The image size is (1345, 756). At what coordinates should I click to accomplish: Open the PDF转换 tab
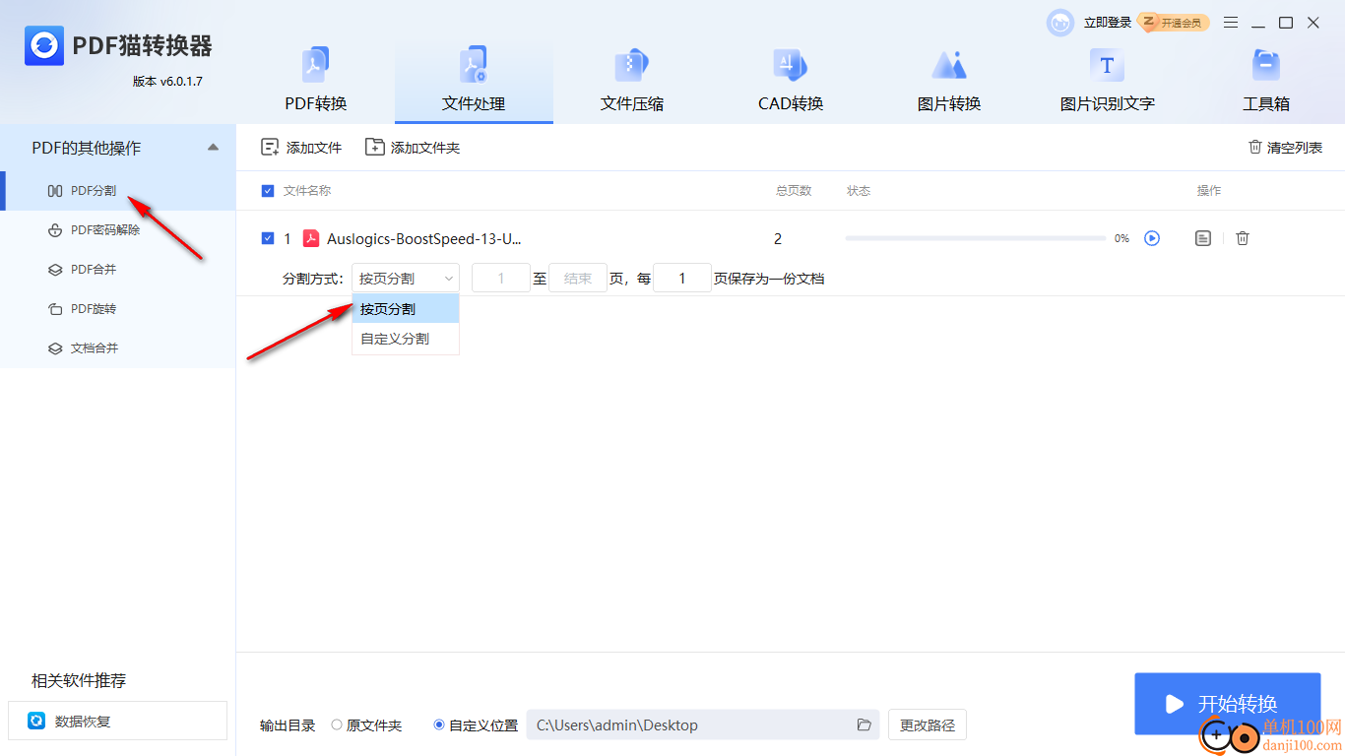click(x=316, y=81)
